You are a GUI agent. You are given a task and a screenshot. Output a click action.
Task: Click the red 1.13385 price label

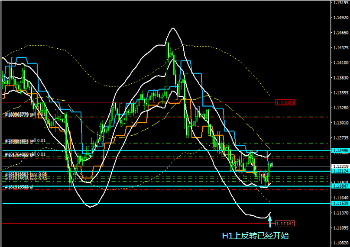[285, 102]
